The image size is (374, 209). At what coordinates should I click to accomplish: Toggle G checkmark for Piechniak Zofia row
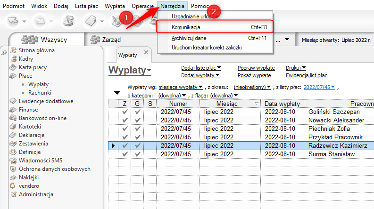click(137, 129)
